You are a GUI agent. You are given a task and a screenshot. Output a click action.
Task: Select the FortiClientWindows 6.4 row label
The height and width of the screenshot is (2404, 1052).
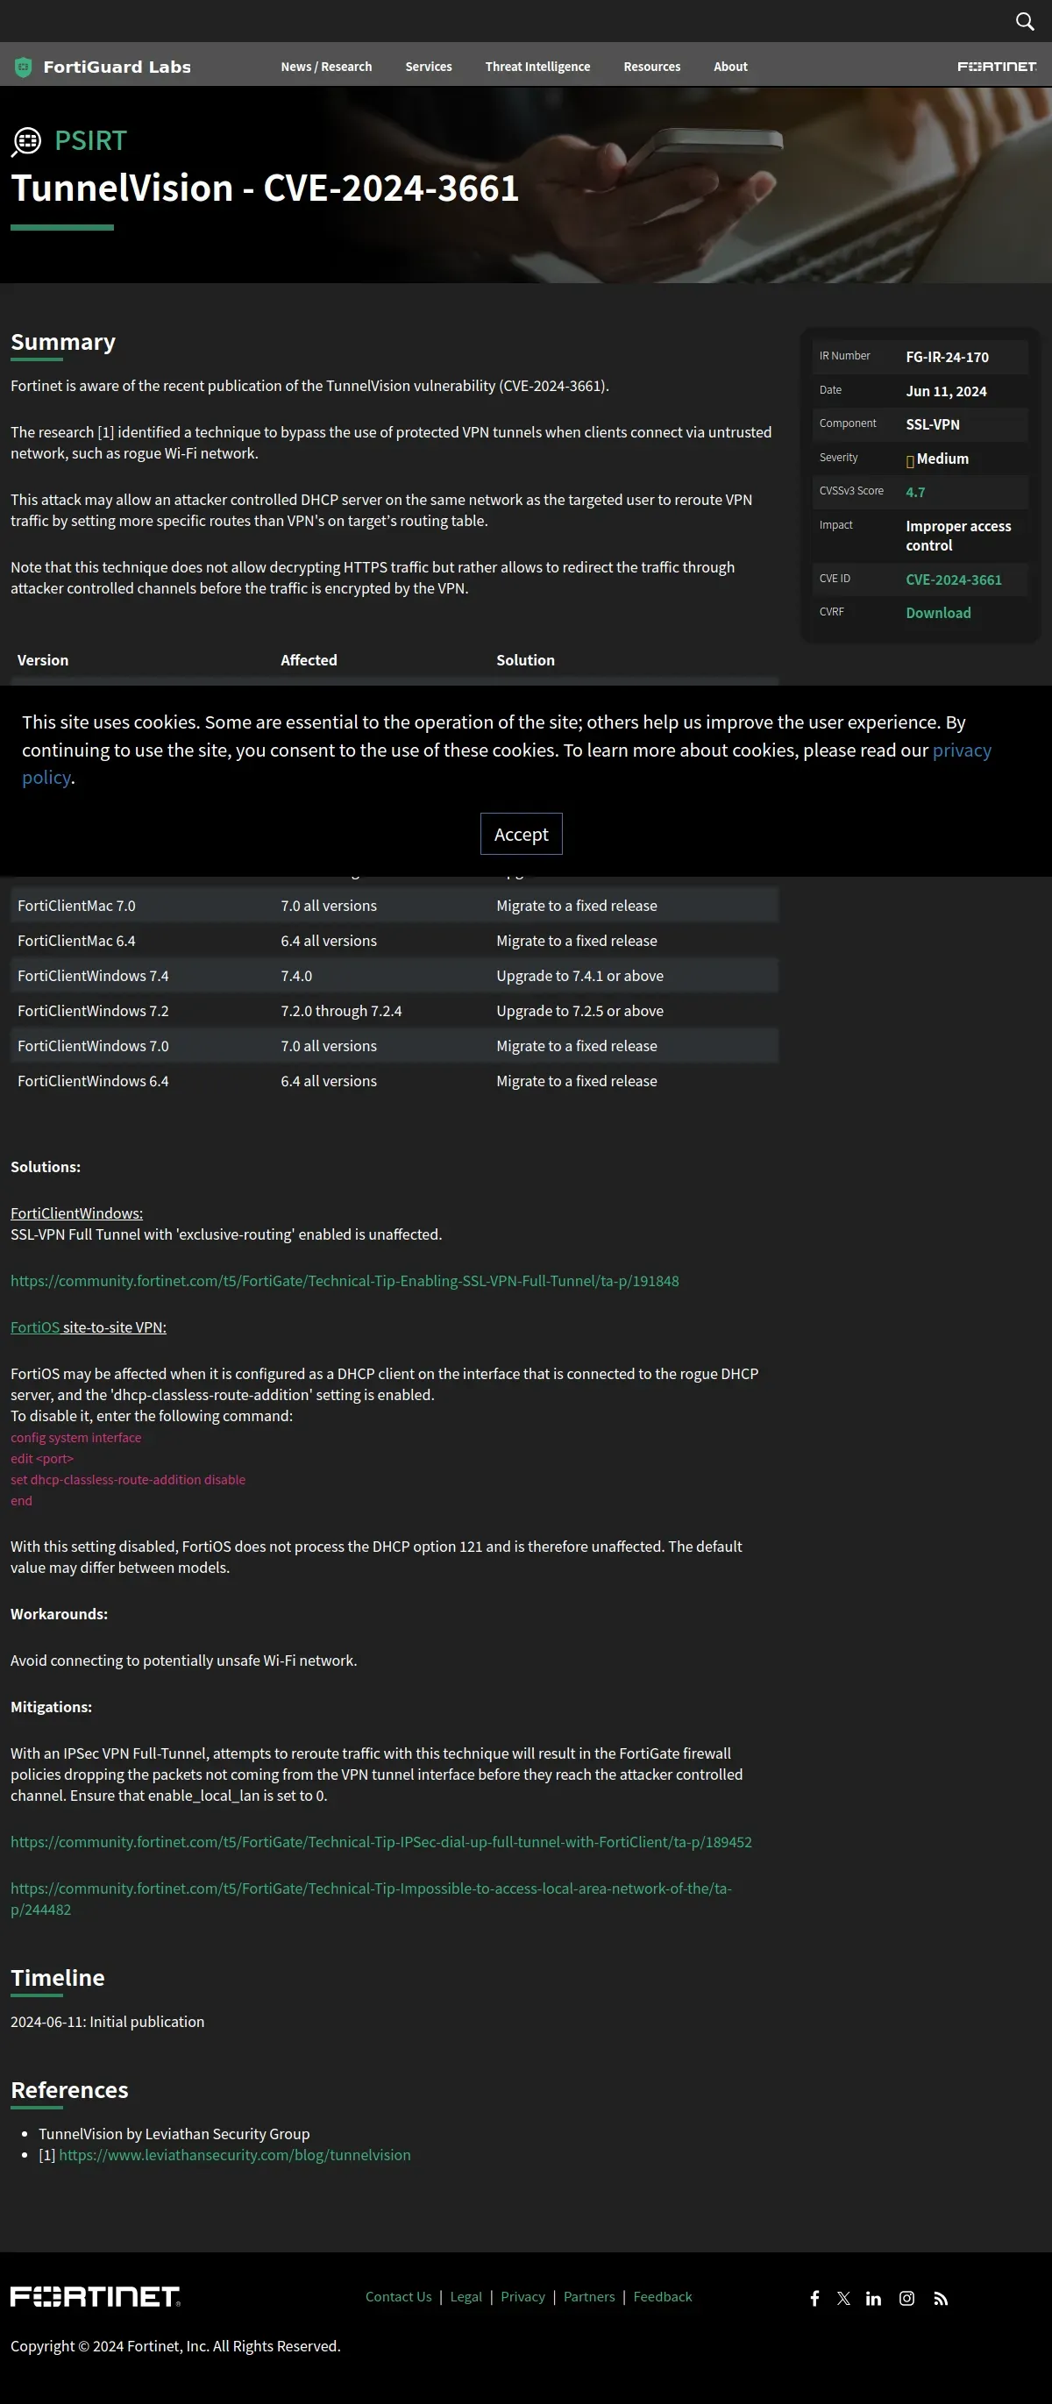point(93,1081)
